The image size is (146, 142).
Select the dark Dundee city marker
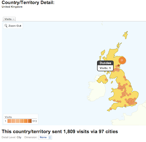(119, 65)
